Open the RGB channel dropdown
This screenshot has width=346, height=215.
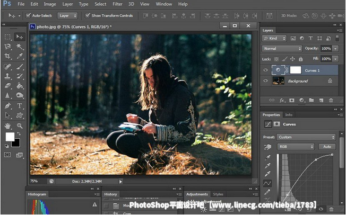click(x=296, y=147)
